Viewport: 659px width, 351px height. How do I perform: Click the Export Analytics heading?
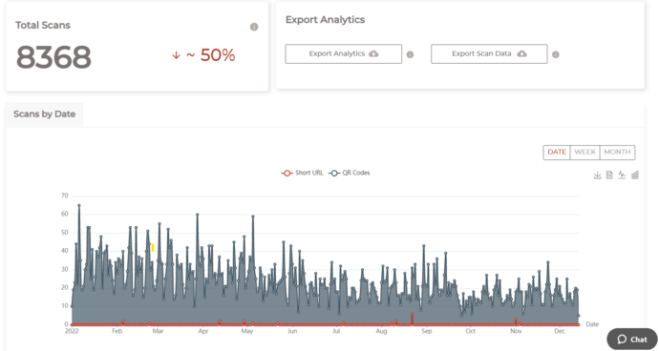(325, 20)
